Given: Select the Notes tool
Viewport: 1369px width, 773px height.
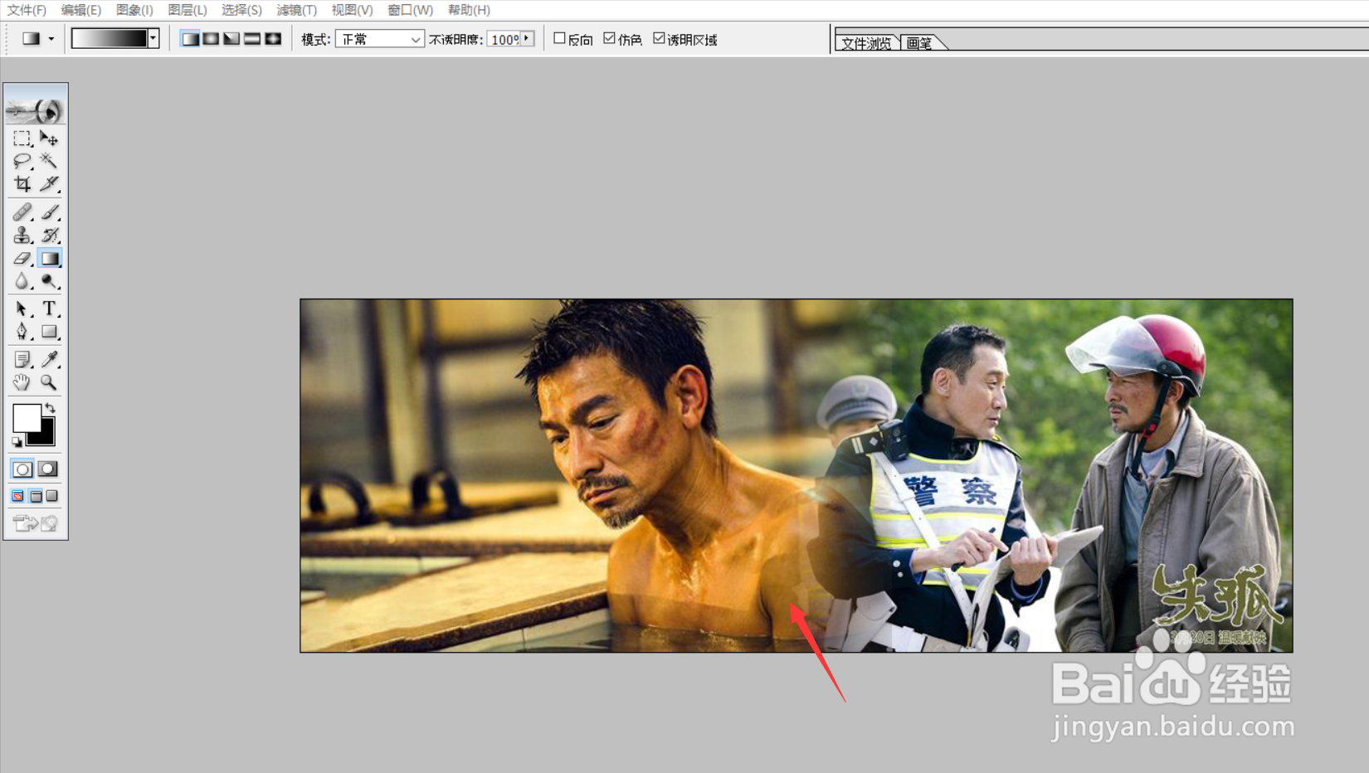Looking at the screenshot, I should tap(22, 359).
